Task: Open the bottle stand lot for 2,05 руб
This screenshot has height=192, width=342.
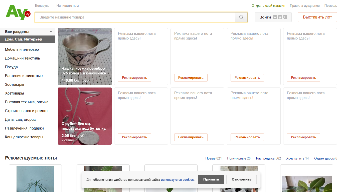Action: (x=85, y=116)
